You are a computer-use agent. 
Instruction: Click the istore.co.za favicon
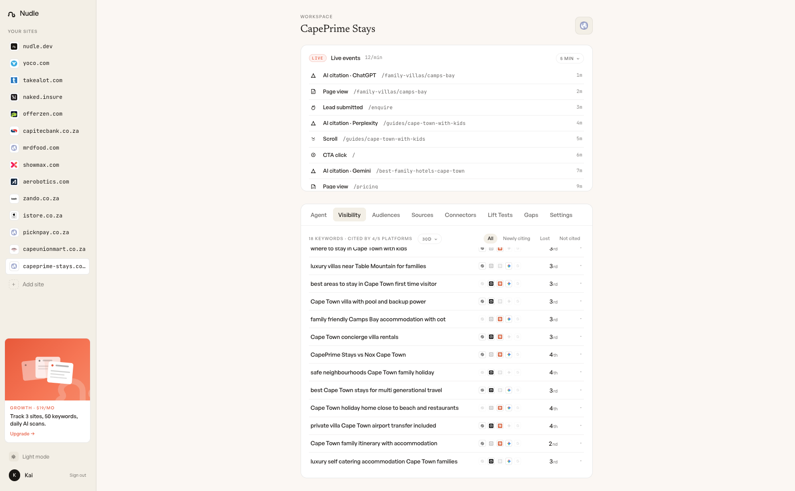(14, 215)
